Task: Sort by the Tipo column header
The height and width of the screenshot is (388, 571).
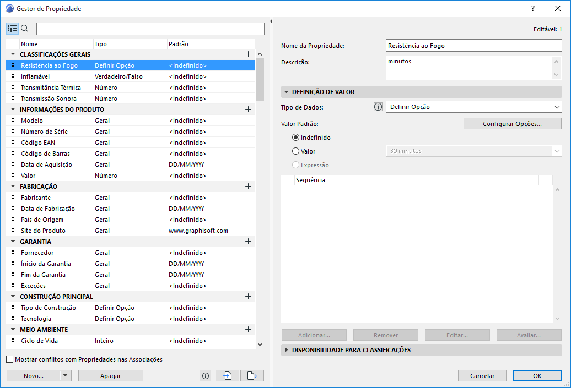Action: [131, 44]
